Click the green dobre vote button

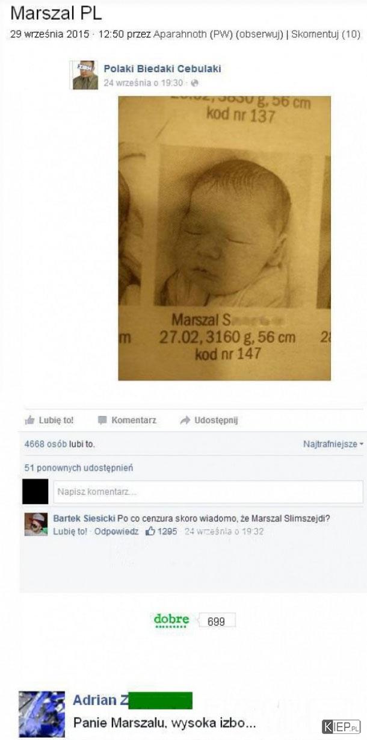coord(171,620)
